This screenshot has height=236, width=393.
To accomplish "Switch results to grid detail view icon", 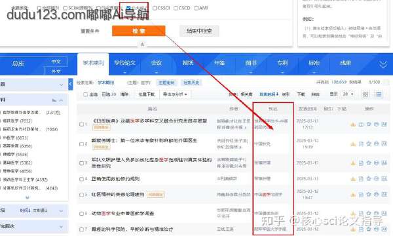I will pyautogui.click(x=365, y=94).
